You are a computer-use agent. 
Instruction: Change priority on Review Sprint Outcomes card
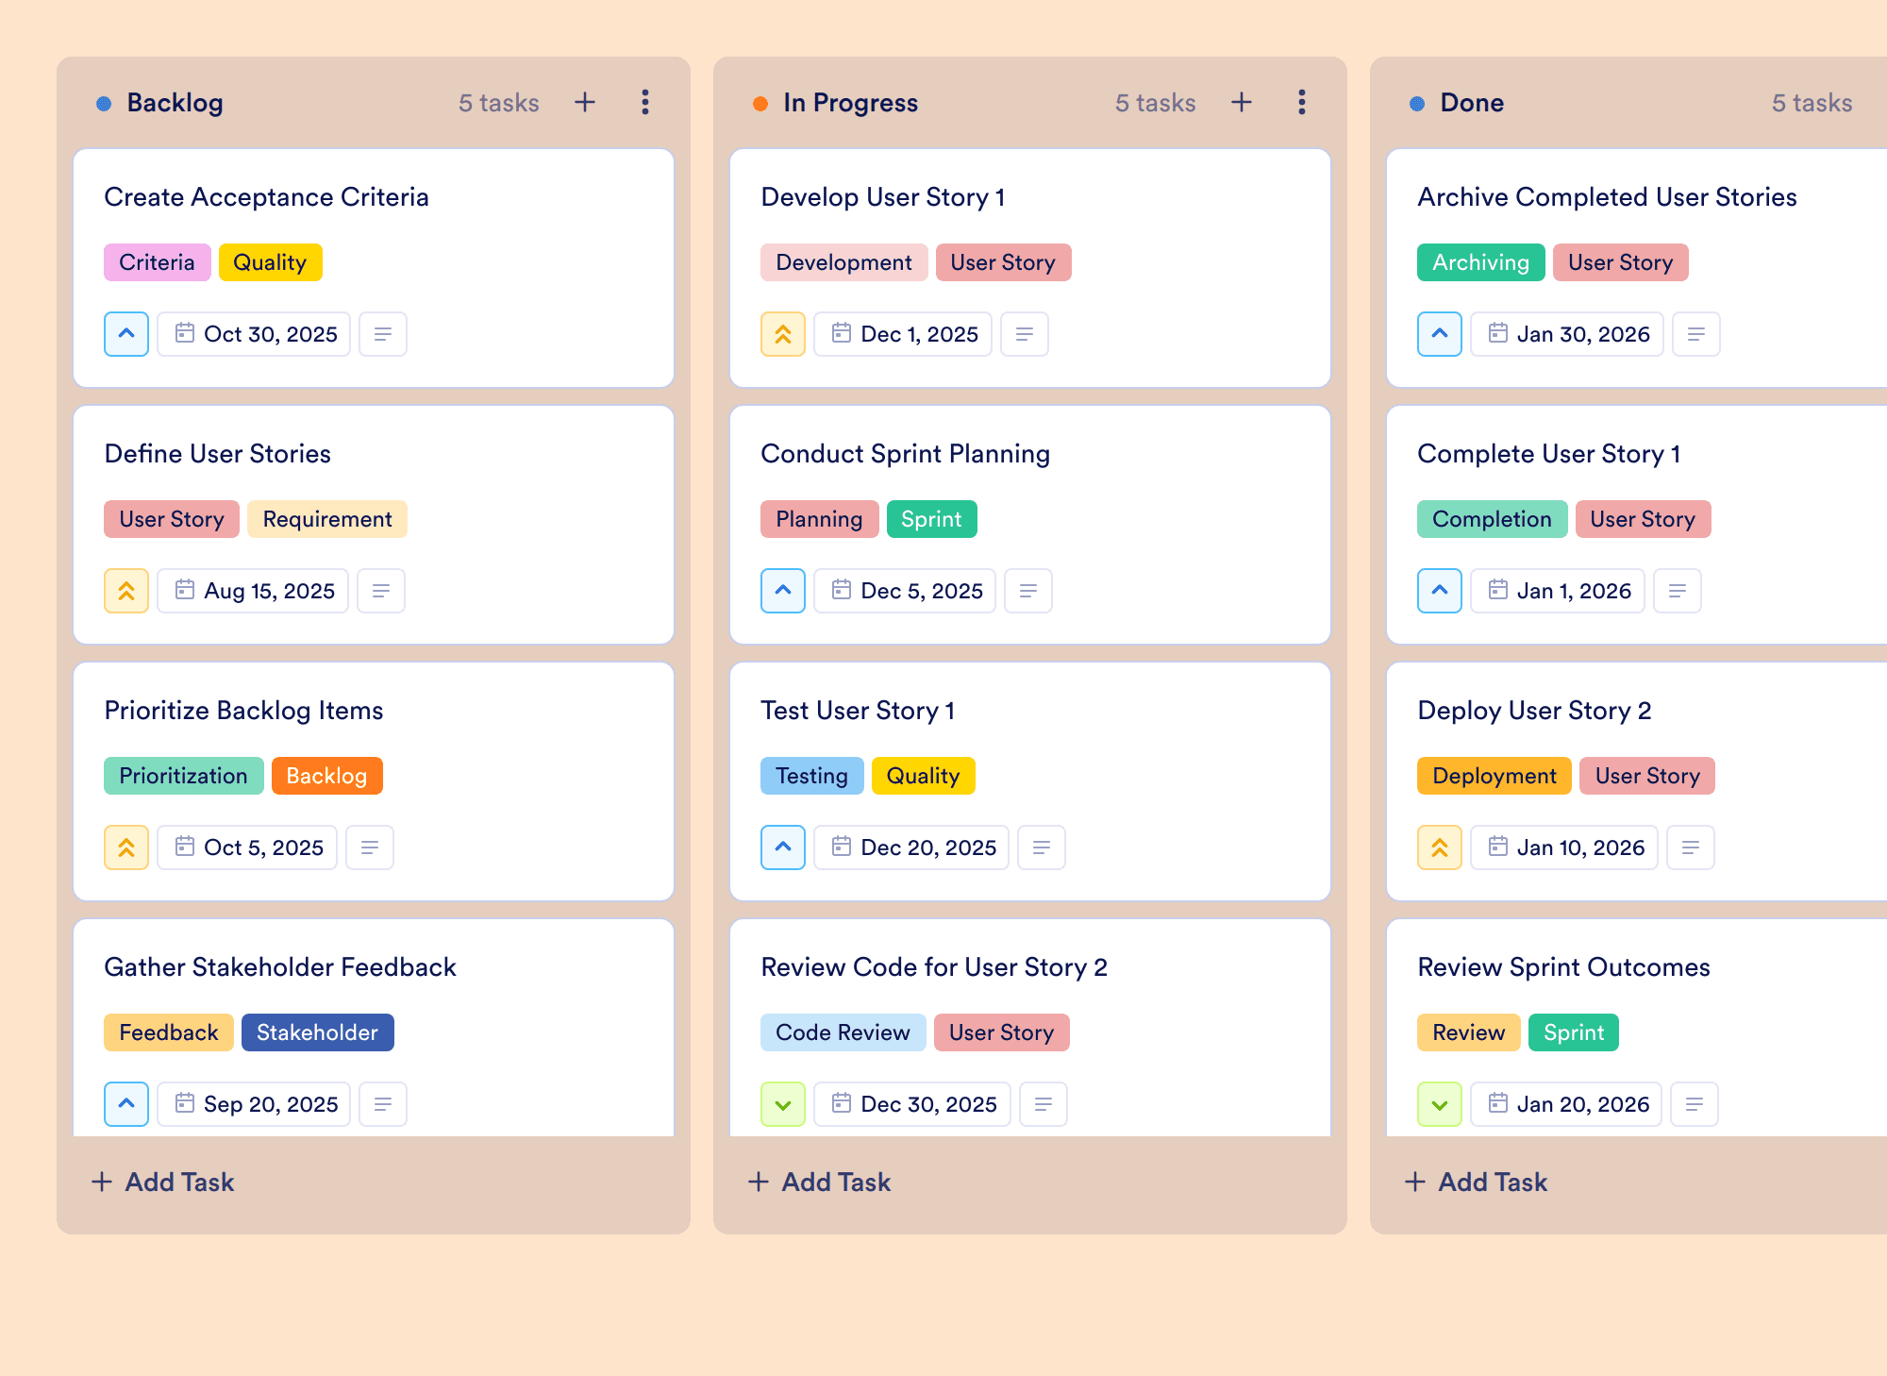click(1440, 1104)
